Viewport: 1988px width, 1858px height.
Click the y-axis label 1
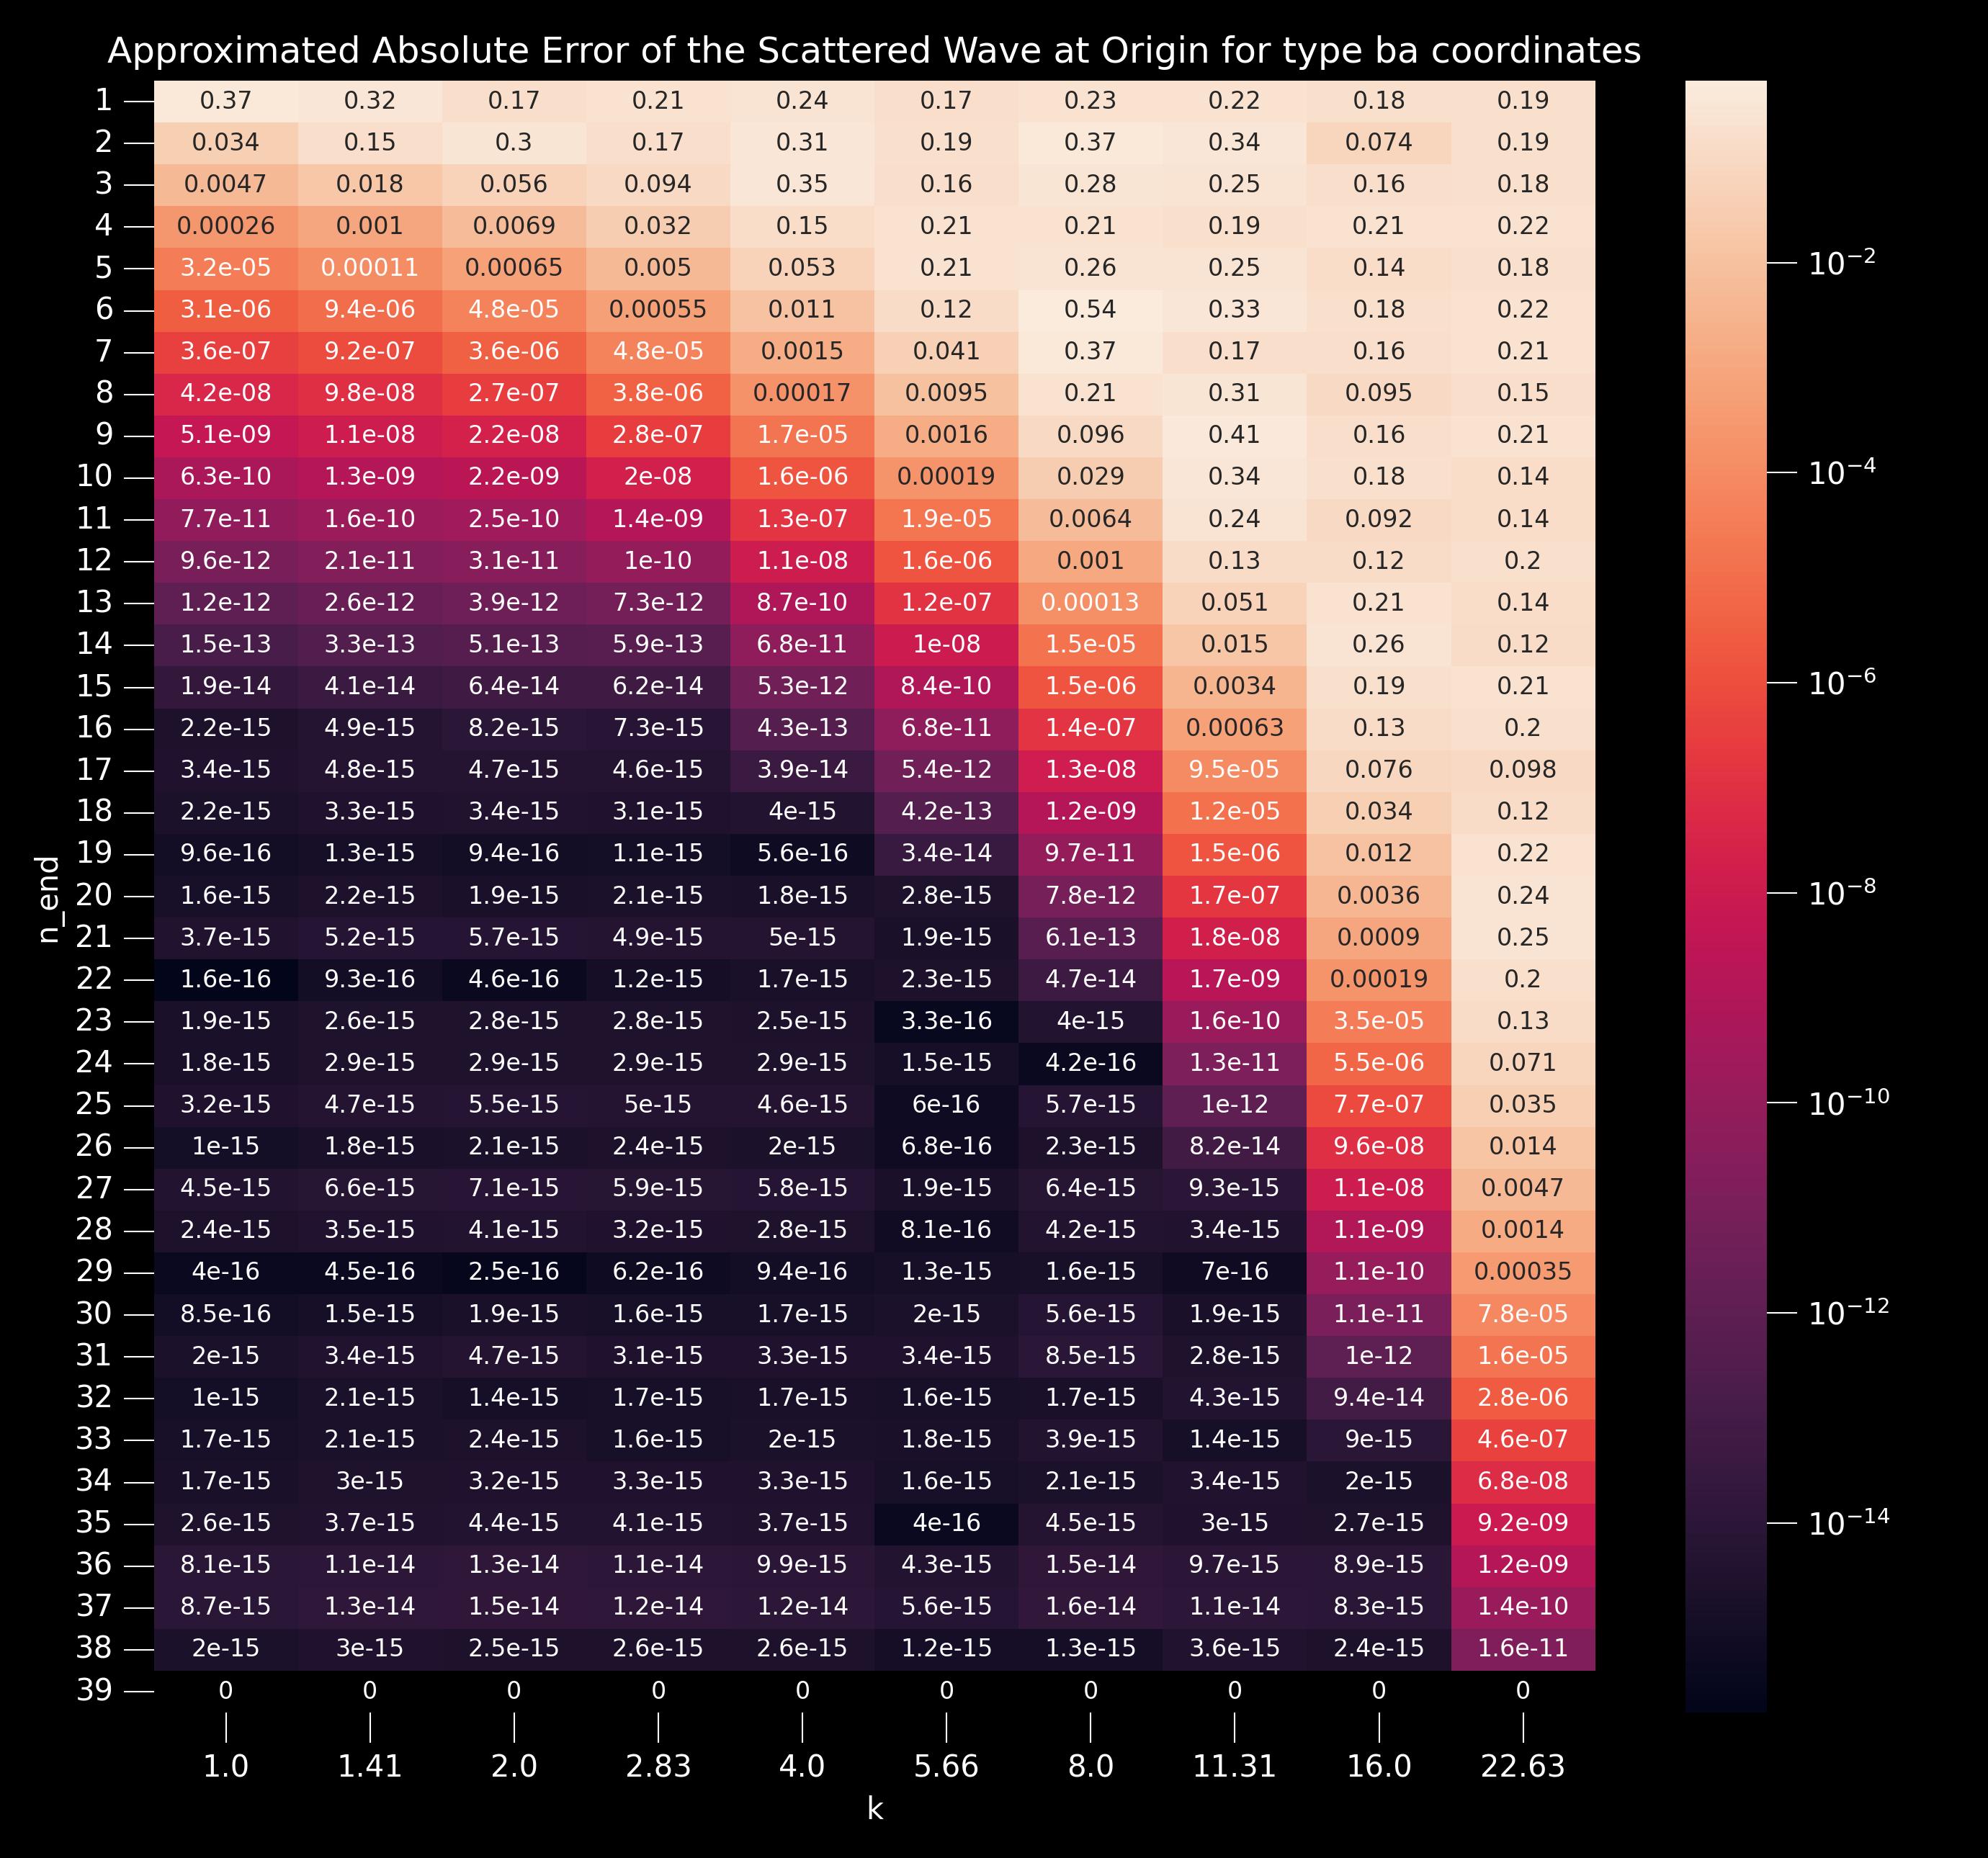tap(103, 100)
